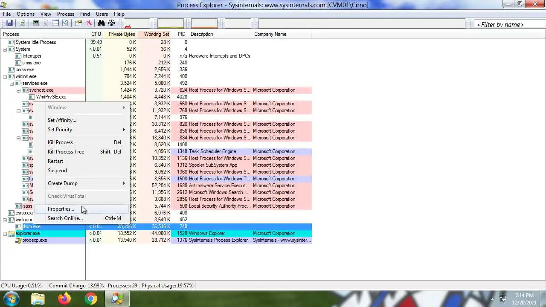The width and height of the screenshot is (546, 307).
Task: Select System Idle Process row
Action: 156,42
